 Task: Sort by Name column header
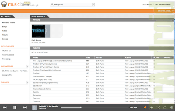(57, 58)
